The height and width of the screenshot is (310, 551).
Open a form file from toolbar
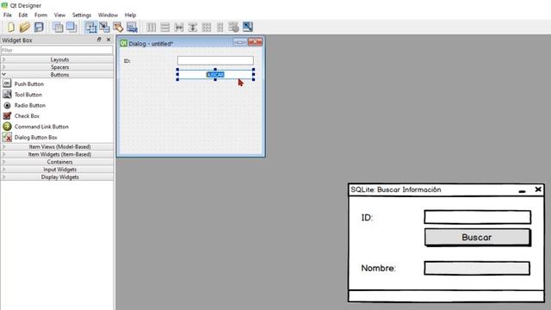25,27
